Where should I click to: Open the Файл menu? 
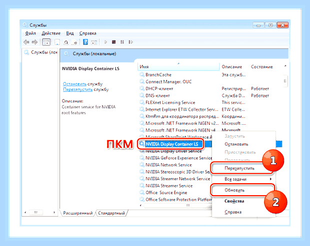pos(30,33)
